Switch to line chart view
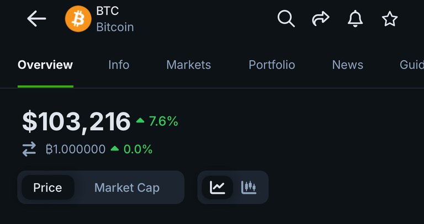Image resolution: width=424 pixels, height=224 pixels. 218,187
